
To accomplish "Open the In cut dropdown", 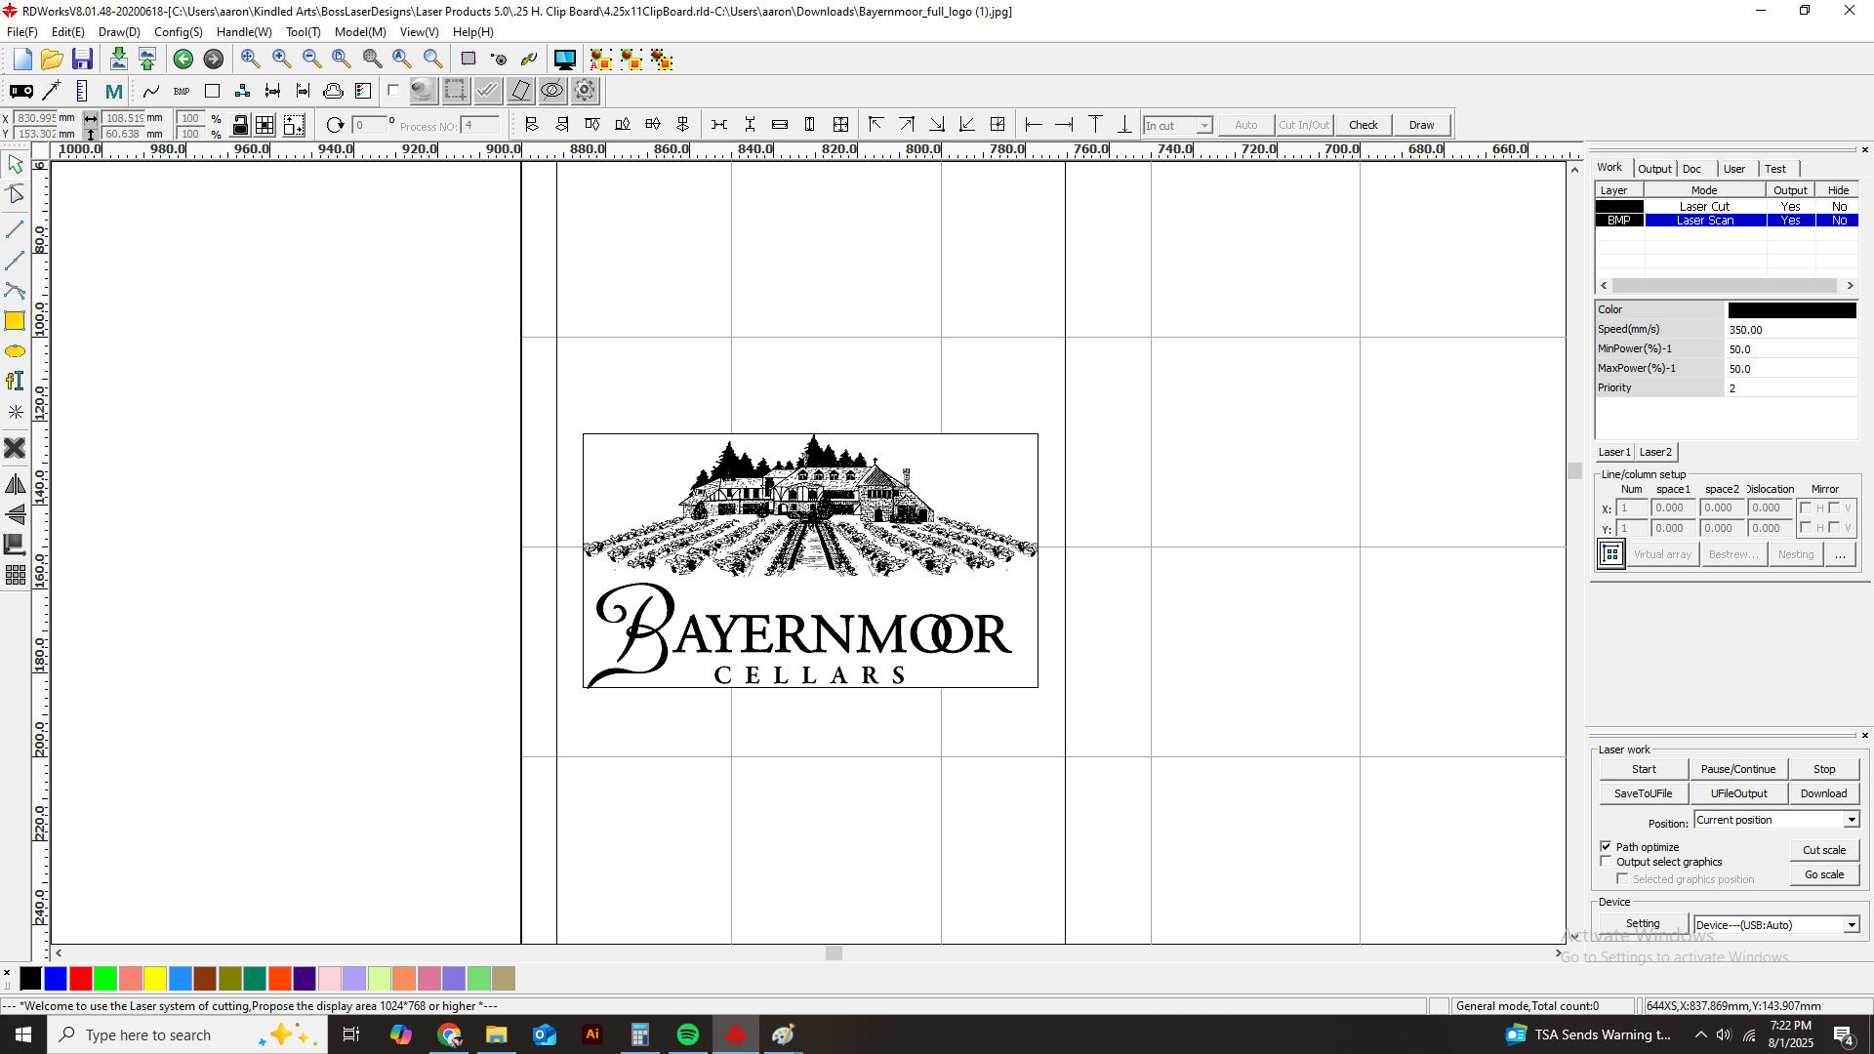I will (x=1177, y=125).
